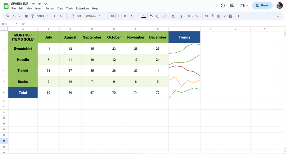The image size is (286, 154).
Task: Toggle strikethrough formatting
Action: tap(137, 16)
